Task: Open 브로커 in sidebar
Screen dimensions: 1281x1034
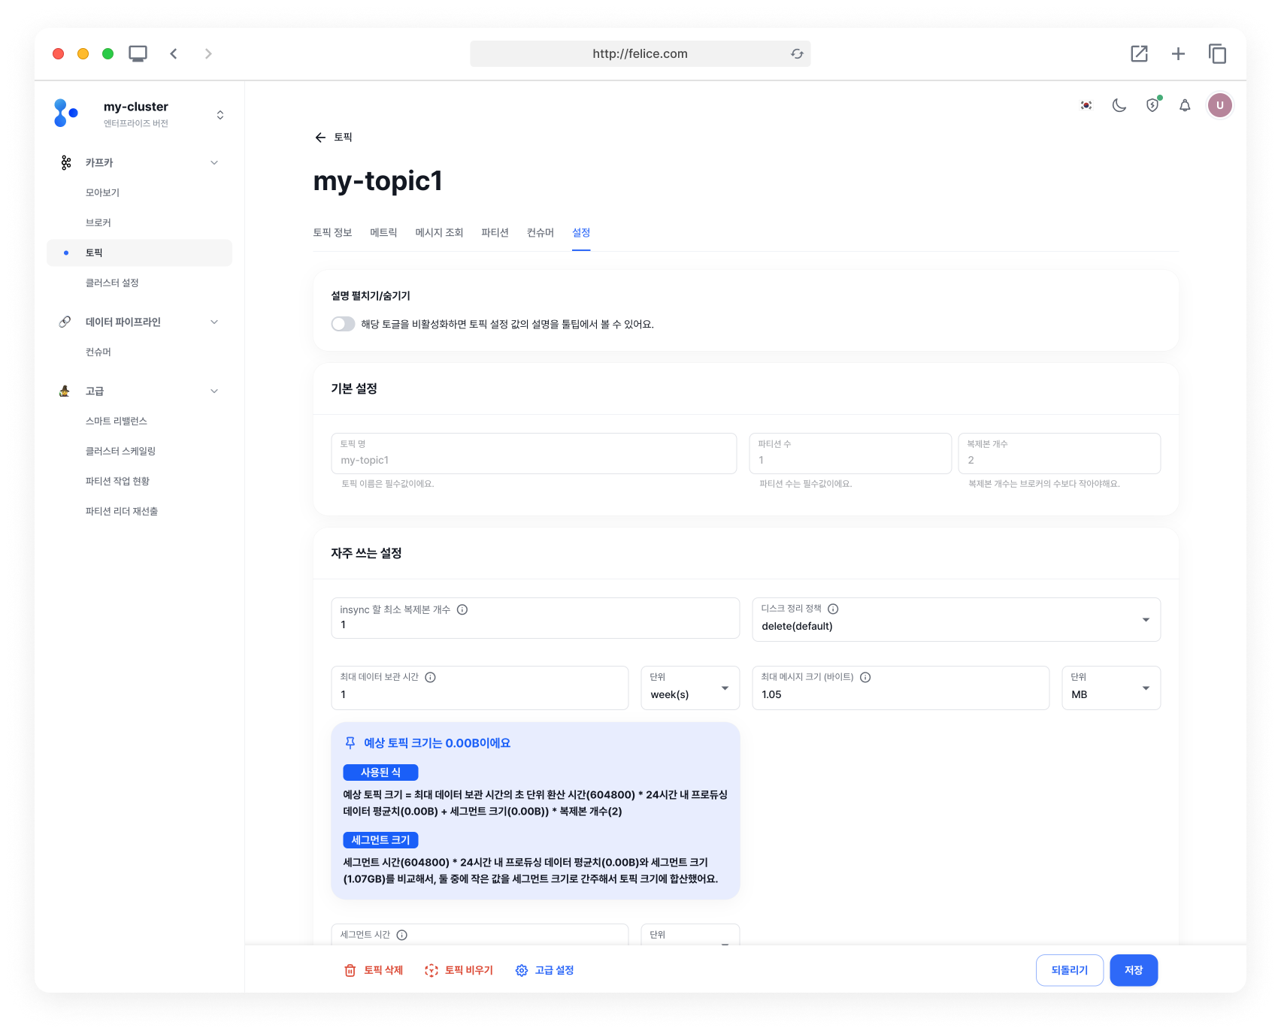Action: coord(98,223)
